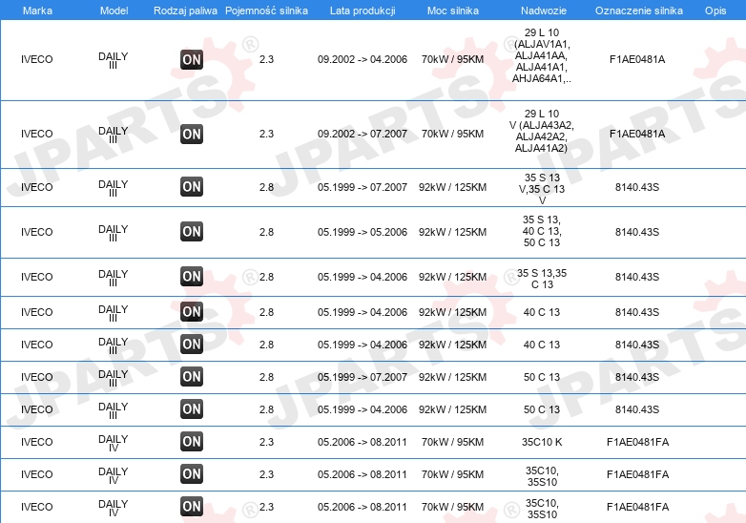The image size is (746, 523).
Task: Click the Marka column header
Action: tap(37, 10)
